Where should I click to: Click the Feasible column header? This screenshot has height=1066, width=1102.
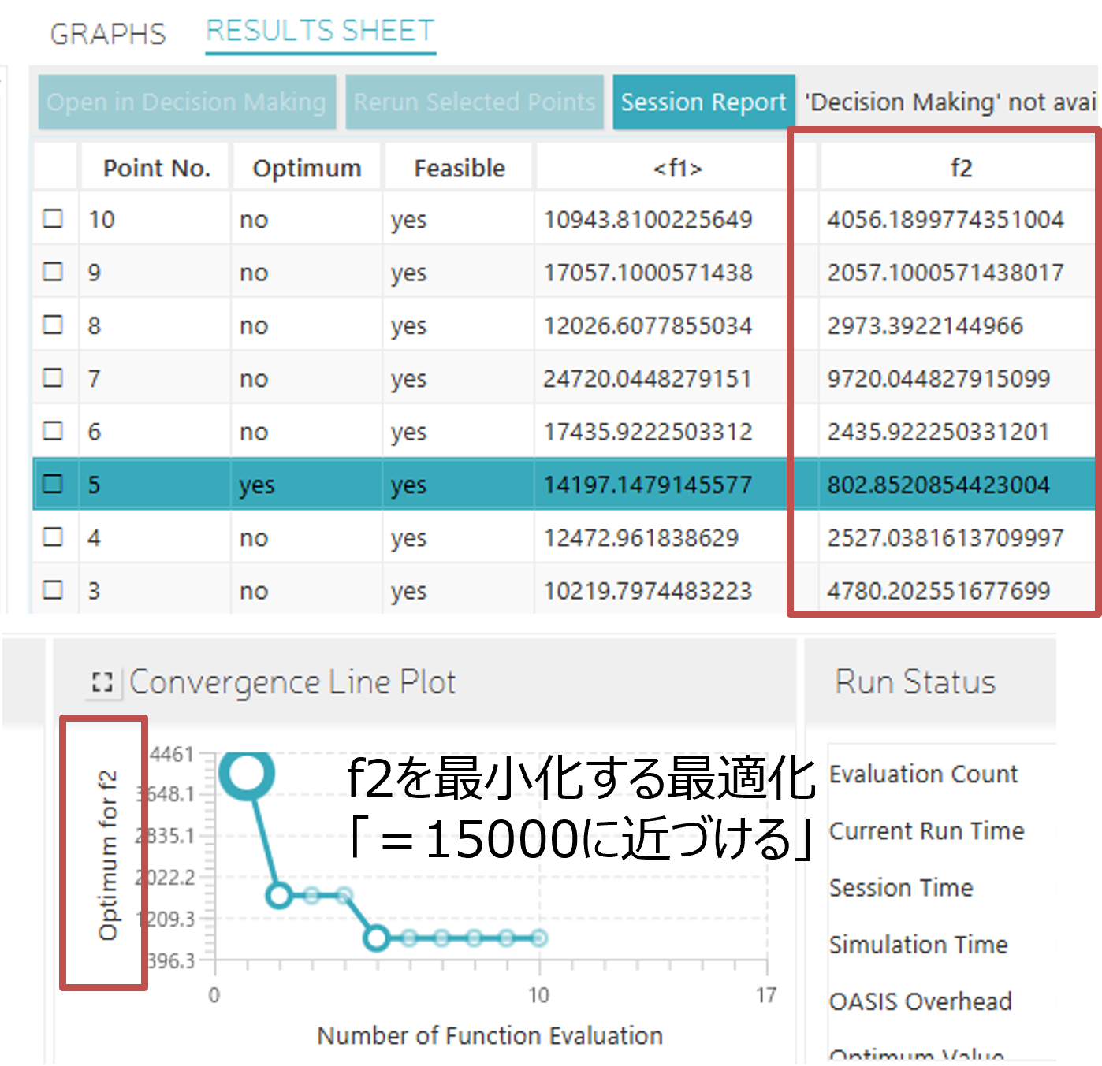pyautogui.click(x=460, y=168)
